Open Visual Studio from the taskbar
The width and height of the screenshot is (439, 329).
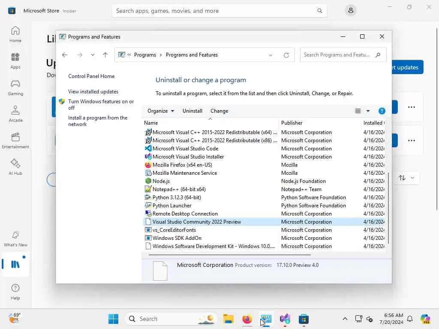(285, 319)
